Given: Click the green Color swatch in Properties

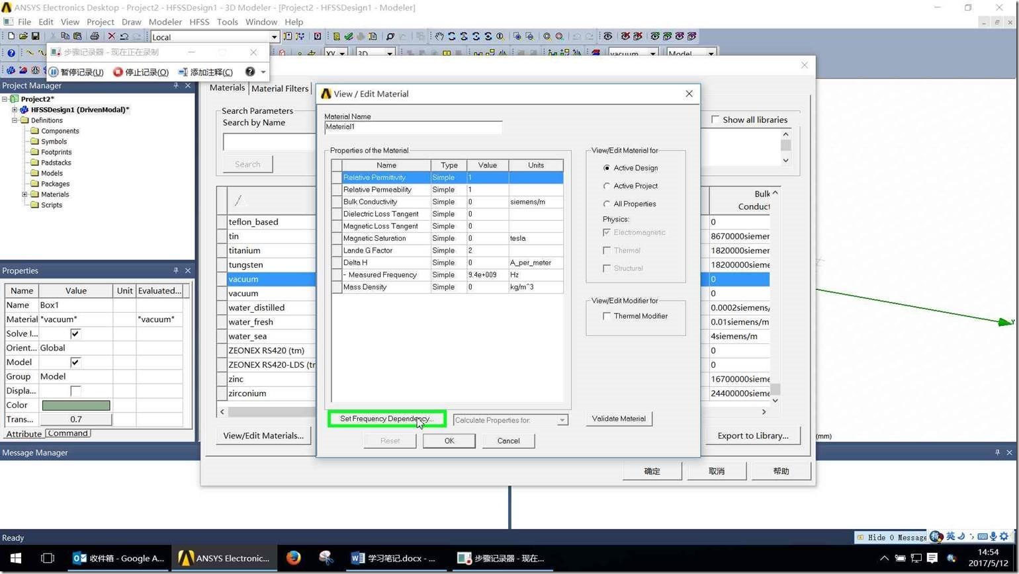Looking at the screenshot, I should (76, 405).
